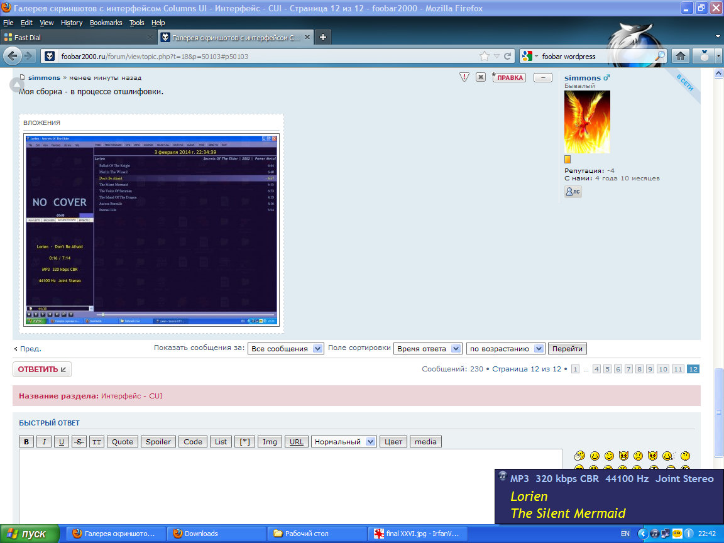724x543 pixels.
Task: Open the attached foobar screenshot thumbnail
Action: (x=152, y=229)
